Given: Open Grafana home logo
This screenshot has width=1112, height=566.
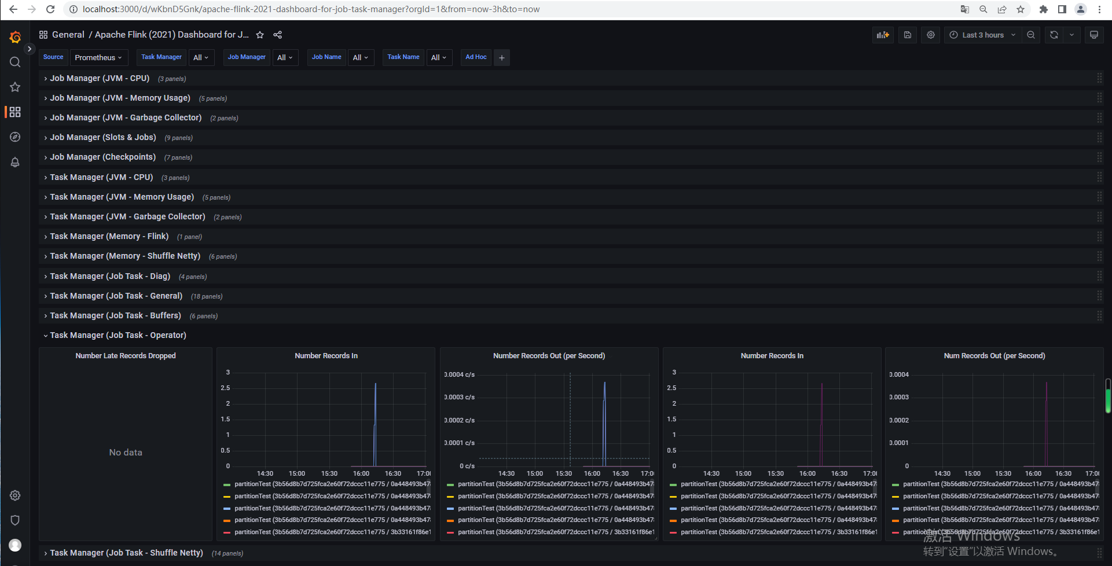Looking at the screenshot, I should (15, 37).
